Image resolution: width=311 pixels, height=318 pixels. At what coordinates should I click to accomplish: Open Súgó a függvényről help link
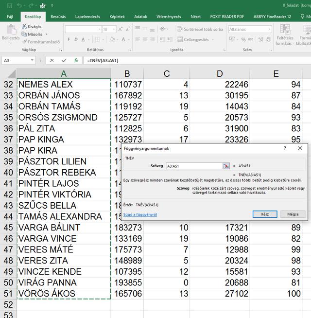point(140,214)
